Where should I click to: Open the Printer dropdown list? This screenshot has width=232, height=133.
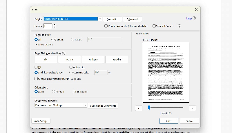(x=100, y=19)
